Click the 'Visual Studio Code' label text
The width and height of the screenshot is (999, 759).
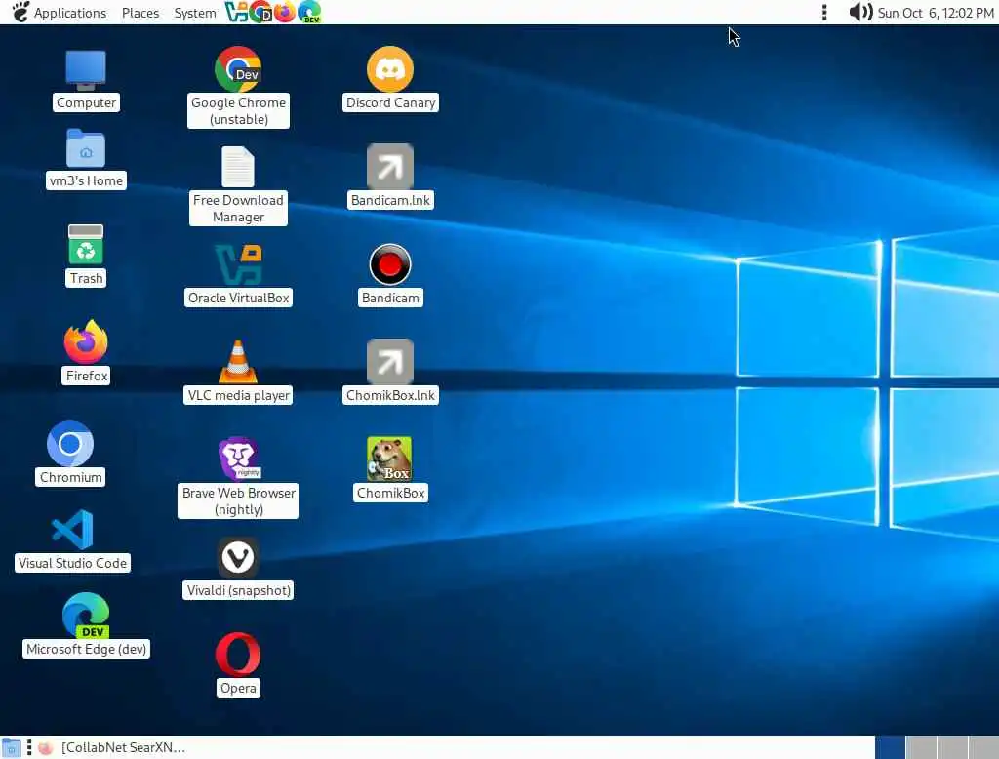coord(72,563)
